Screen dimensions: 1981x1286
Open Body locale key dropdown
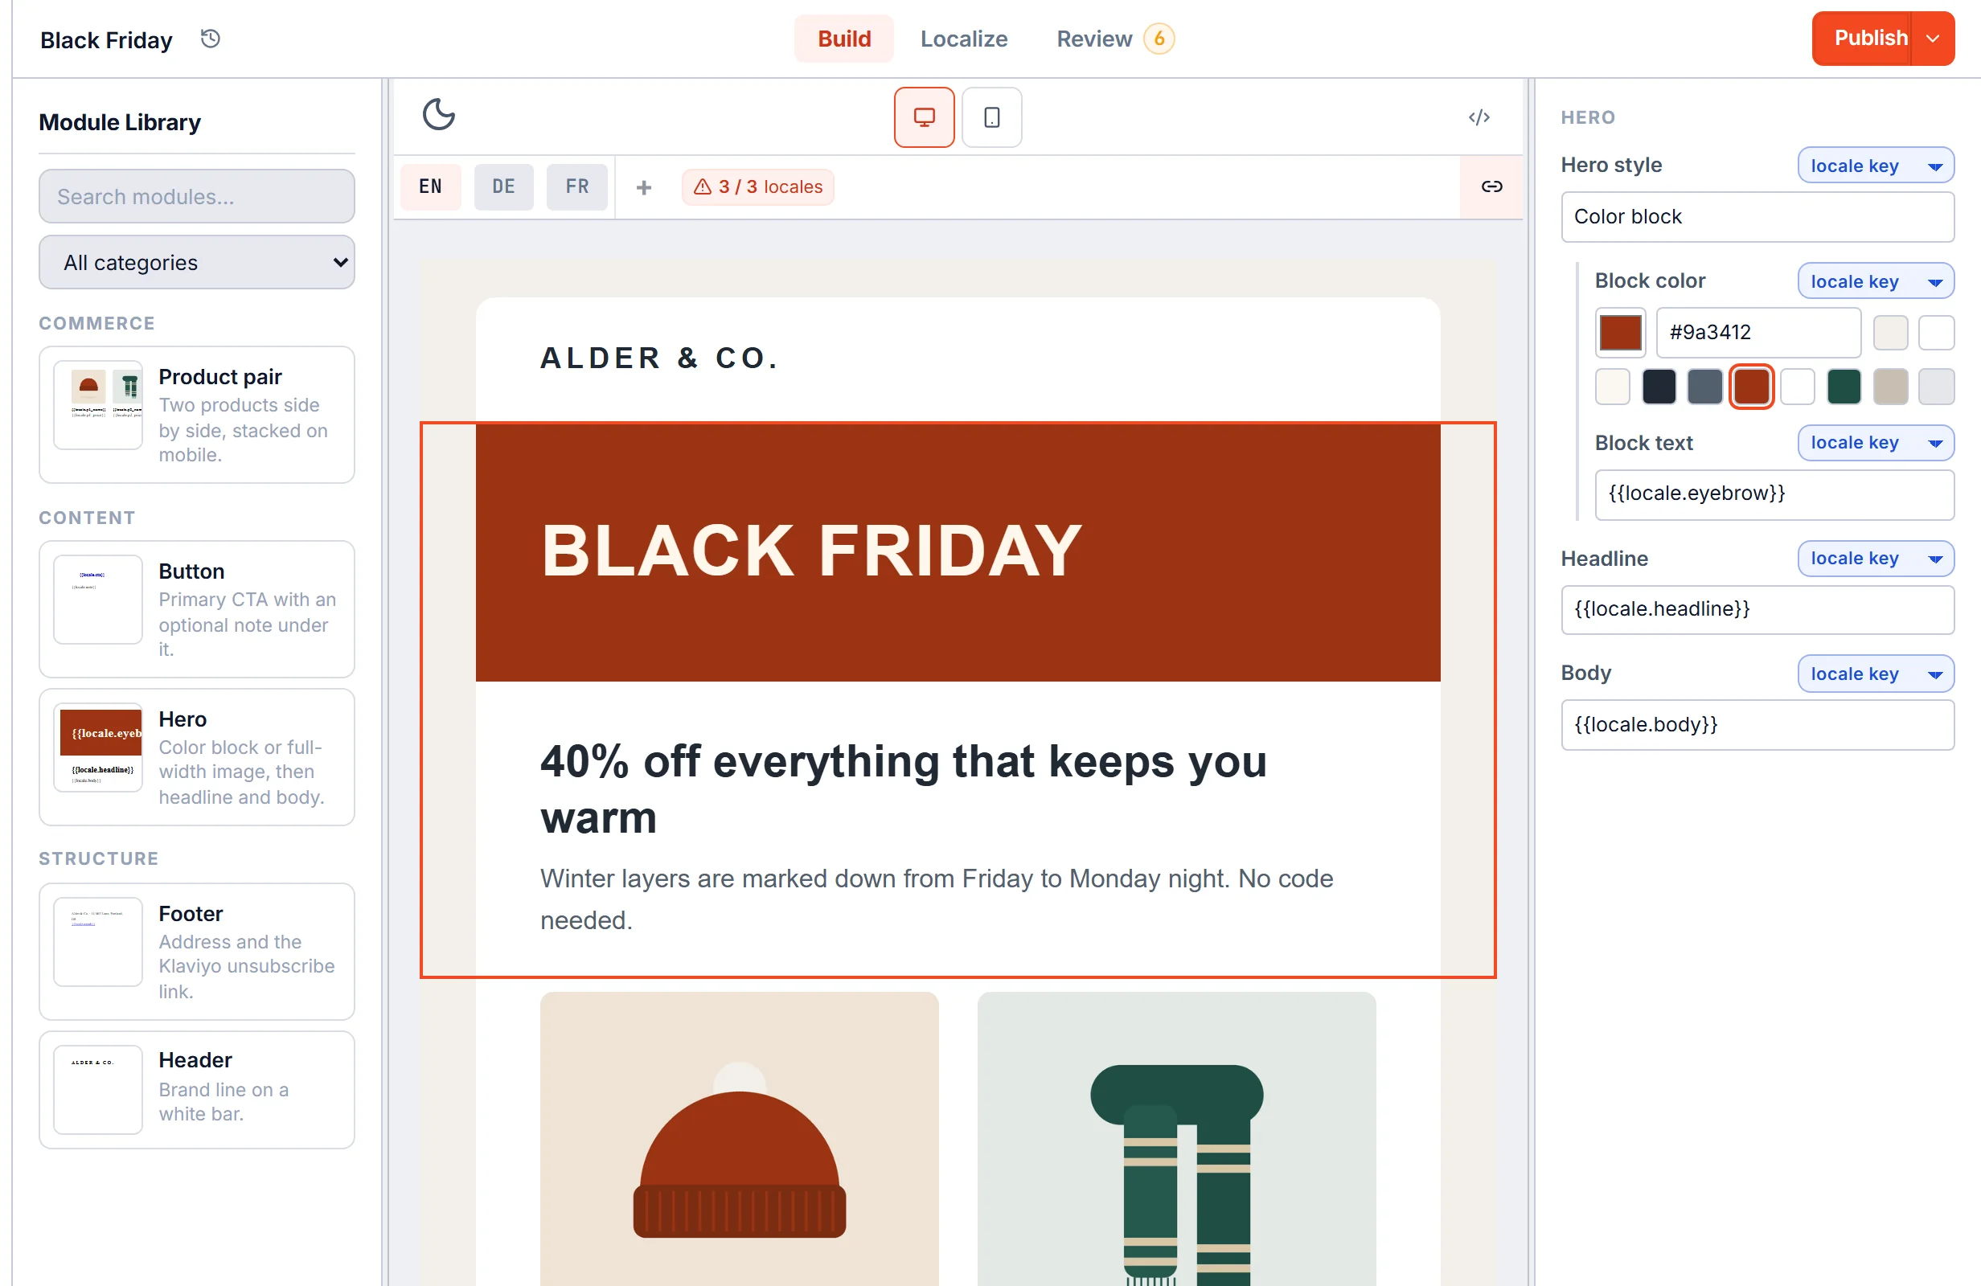[x=1876, y=674]
